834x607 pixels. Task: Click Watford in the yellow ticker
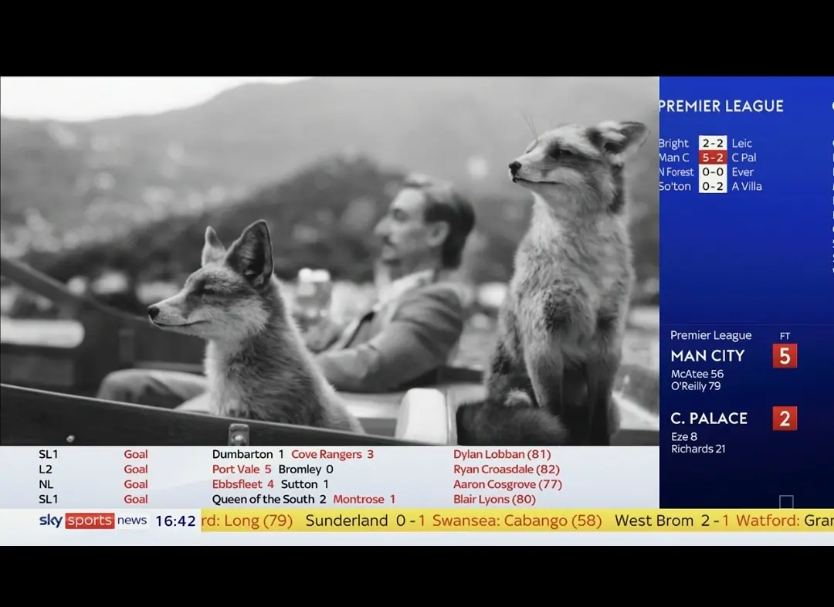click(767, 521)
